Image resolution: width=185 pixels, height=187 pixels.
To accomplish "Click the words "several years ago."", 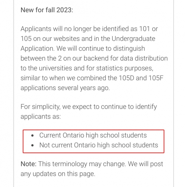I will click(84, 88).
